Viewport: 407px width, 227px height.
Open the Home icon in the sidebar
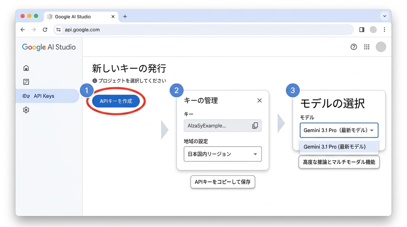[x=26, y=68]
